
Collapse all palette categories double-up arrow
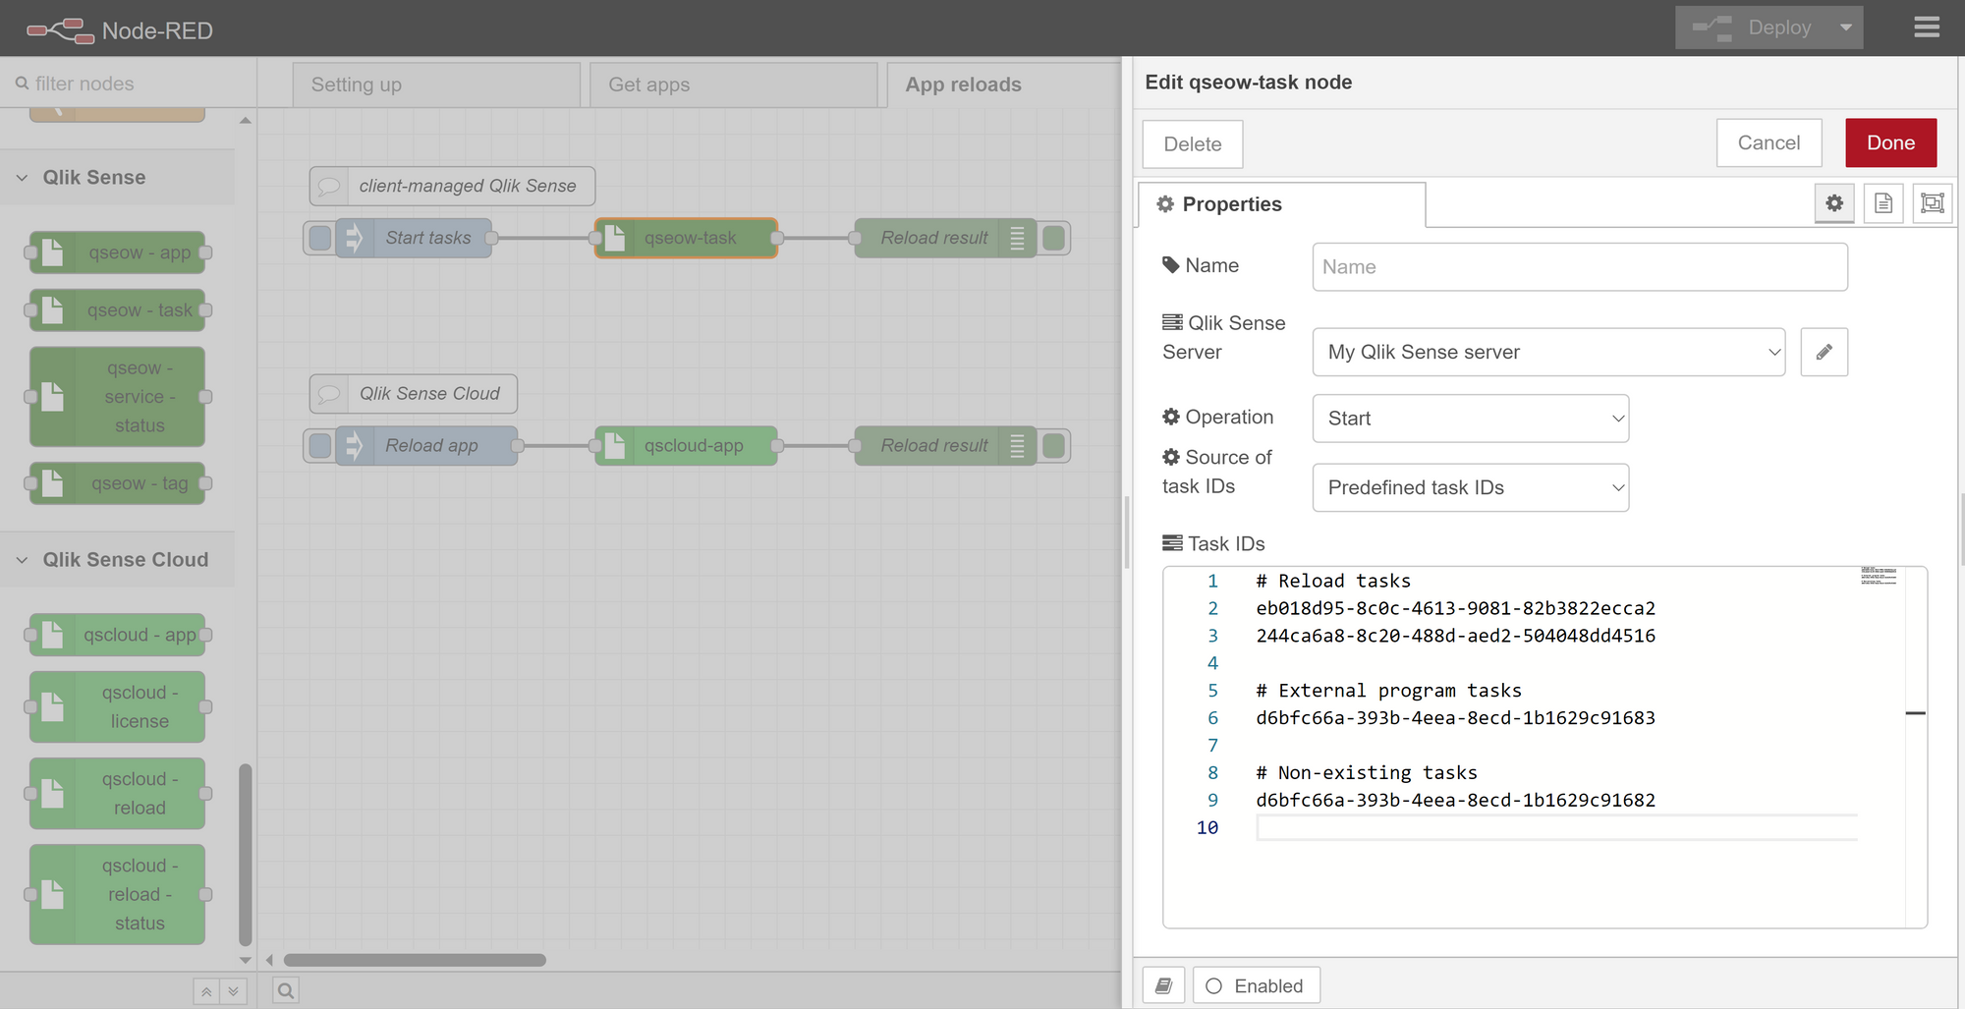coord(206,991)
